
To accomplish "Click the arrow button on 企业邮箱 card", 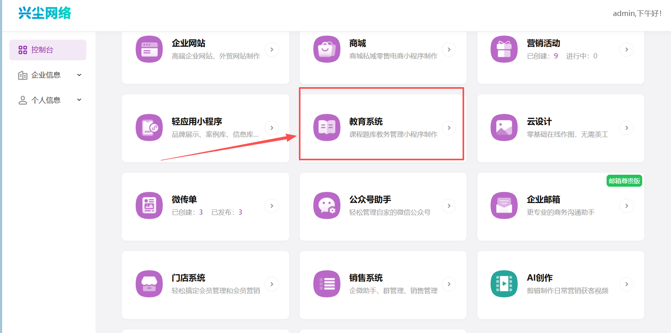I will [x=627, y=206].
